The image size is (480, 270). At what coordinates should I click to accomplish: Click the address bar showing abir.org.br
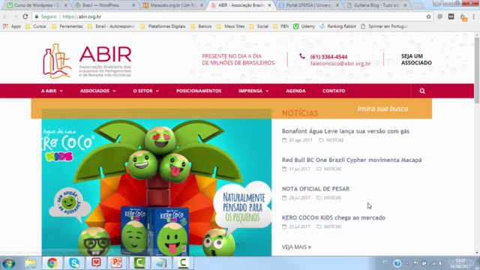click(232, 16)
